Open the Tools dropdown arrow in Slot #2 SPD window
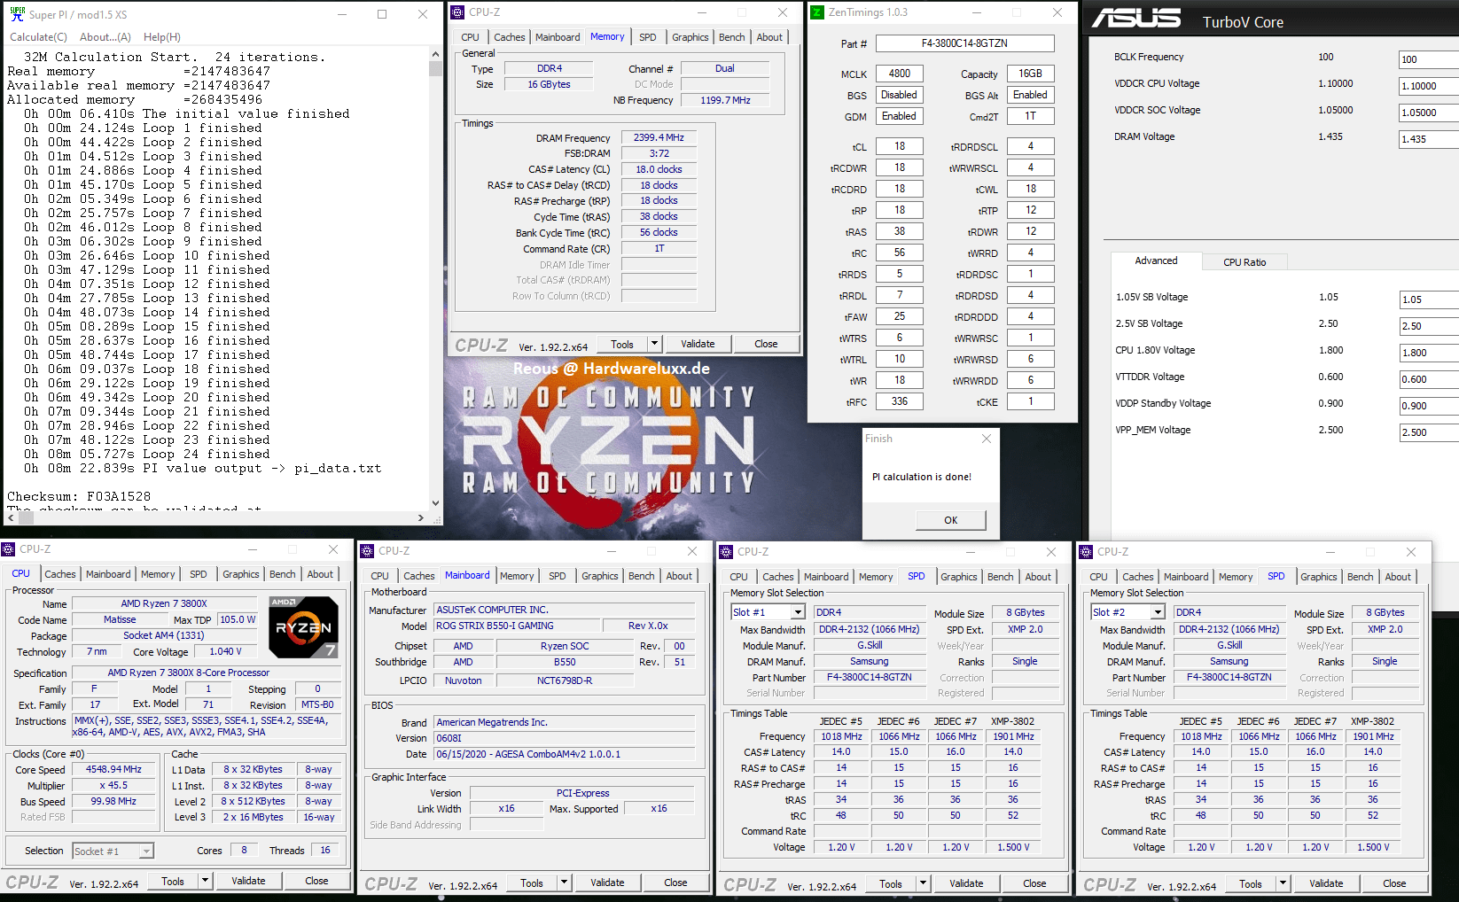This screenshot has width=1459, height=902. click(1283, 883)
